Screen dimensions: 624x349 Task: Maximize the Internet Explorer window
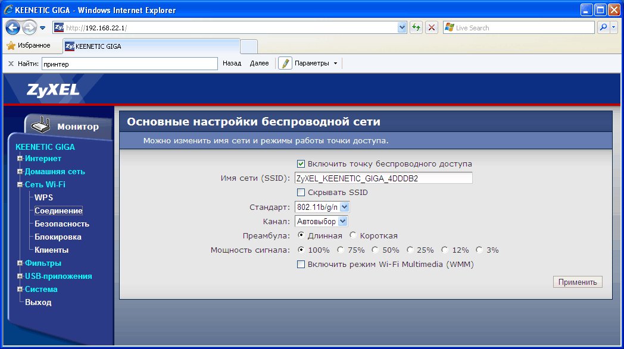click(x=600, y=10)
